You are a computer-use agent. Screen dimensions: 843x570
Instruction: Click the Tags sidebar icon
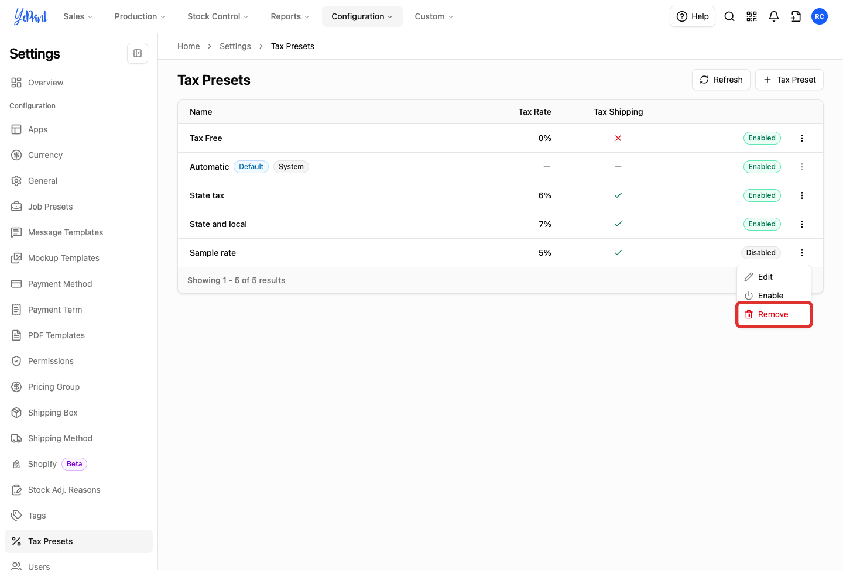pyautogui.click(x=16, y=516)
